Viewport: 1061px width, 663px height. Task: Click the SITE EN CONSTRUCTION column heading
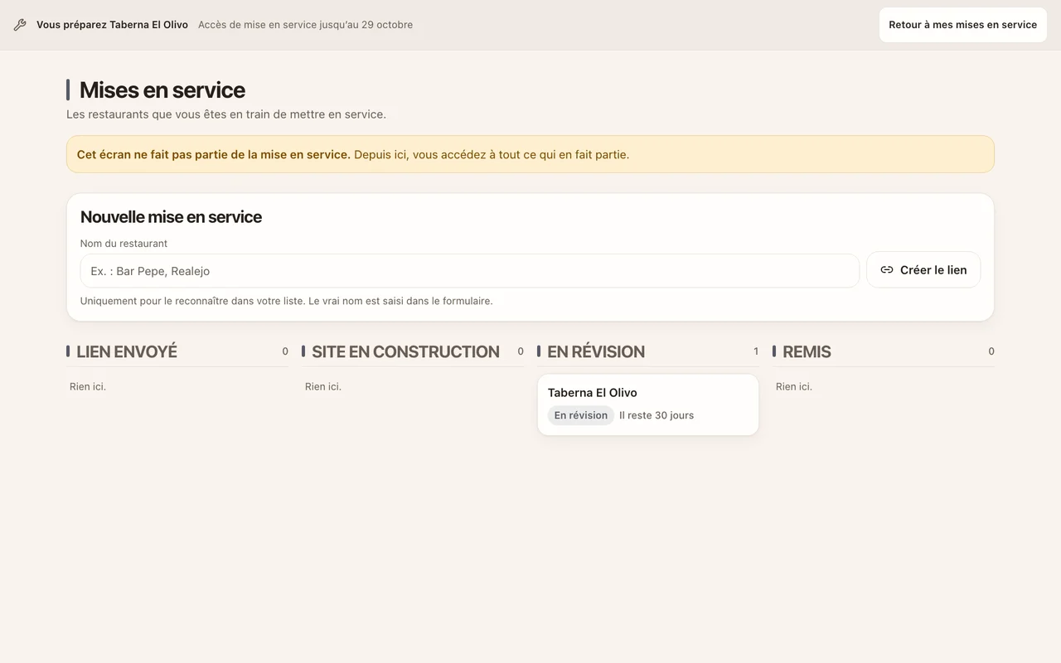pos(405,351)
